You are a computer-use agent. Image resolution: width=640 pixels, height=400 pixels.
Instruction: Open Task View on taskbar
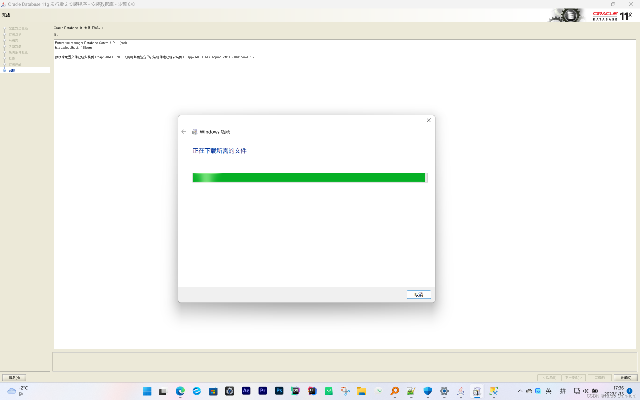coord(163,391)
